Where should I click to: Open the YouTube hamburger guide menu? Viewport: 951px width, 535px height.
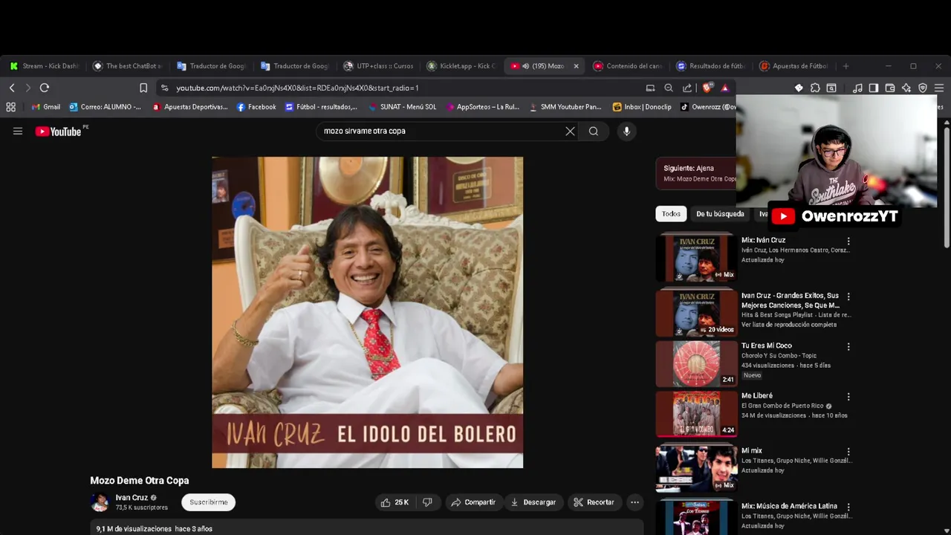tap(18, 132)
